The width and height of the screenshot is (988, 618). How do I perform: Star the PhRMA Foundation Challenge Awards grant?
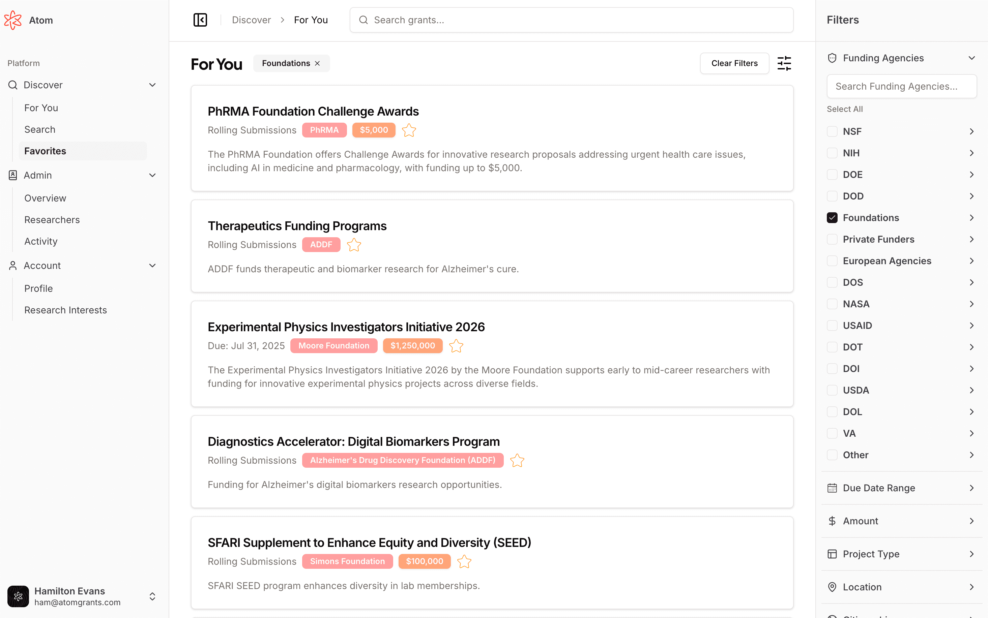coord(409,130)
